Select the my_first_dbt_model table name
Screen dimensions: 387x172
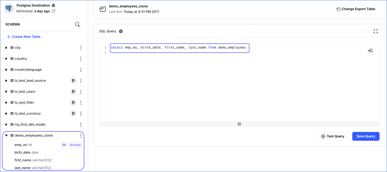[x=30, y=125]
